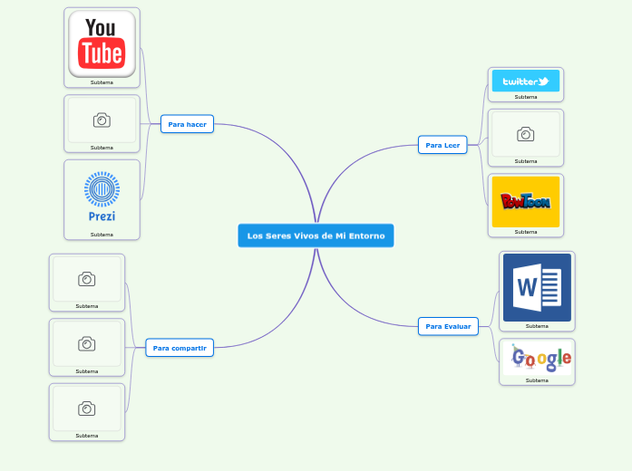Screen dimensions: 632x471
Task: Click camera placeholder between YouTube and Prezi
Action: [x=102, y=120]
